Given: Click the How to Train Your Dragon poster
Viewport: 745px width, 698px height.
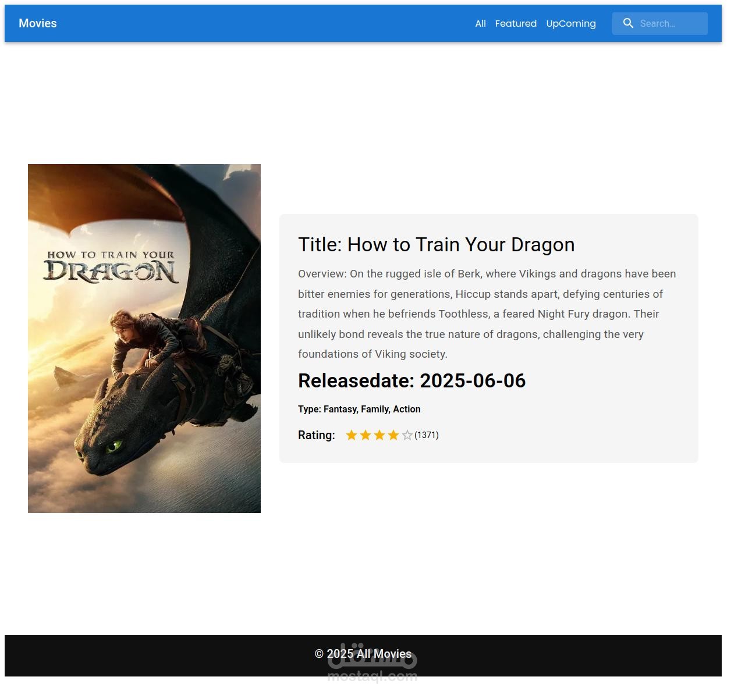Looking at the screenshot, I should point(144,339).
